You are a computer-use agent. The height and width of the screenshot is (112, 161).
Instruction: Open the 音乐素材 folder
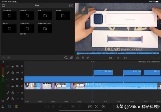(9, 28)
